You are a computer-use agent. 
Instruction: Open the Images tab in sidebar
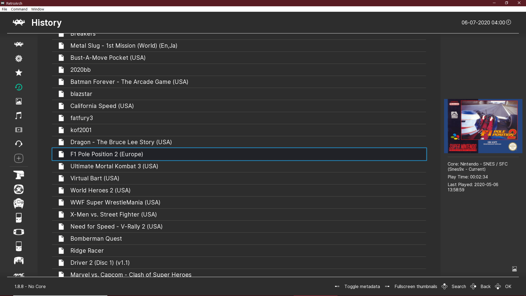pyautogui.click(x=19, y=101)
